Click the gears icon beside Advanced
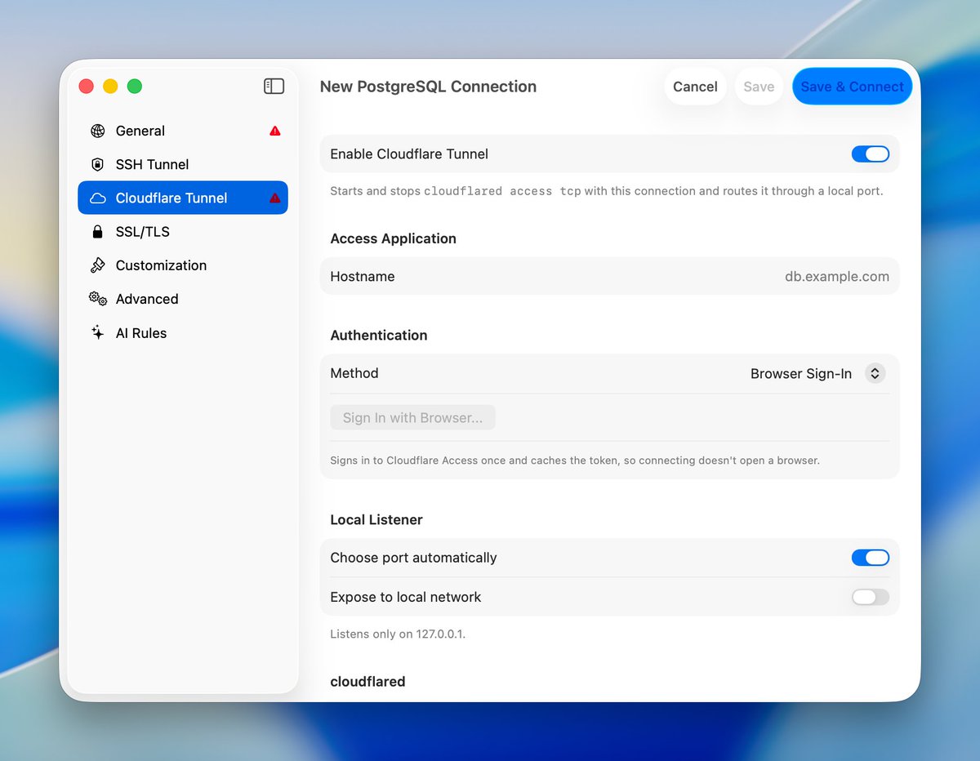This screenshot has height=761, width=980. click(98, 299)
